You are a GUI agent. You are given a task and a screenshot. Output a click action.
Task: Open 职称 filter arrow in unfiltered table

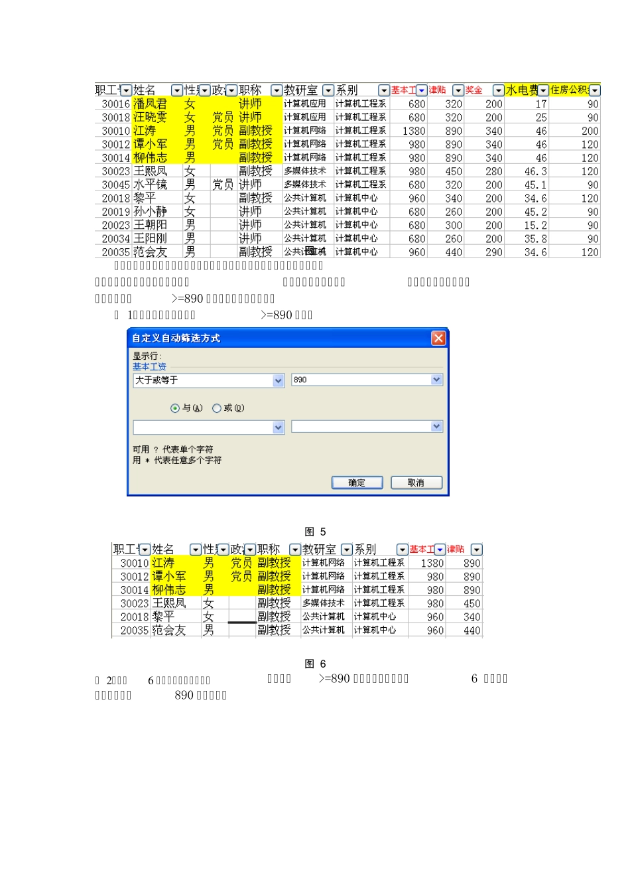click(277, 90)
